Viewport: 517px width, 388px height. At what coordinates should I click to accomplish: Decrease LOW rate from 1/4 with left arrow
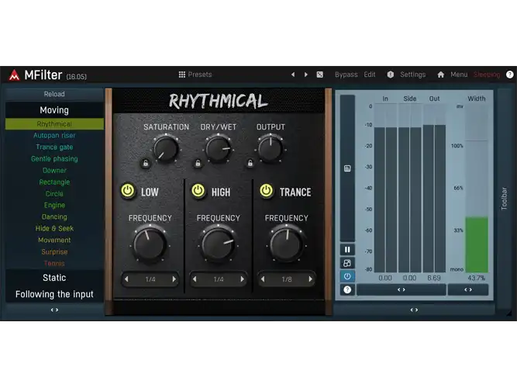pyautogui.click(x=126, y=279)
